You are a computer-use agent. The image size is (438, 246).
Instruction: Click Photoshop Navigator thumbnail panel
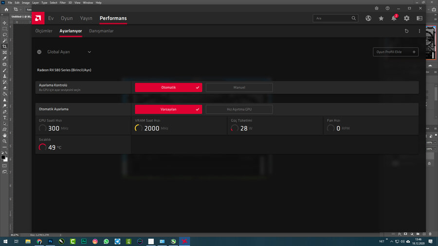[x=431, y=43]
